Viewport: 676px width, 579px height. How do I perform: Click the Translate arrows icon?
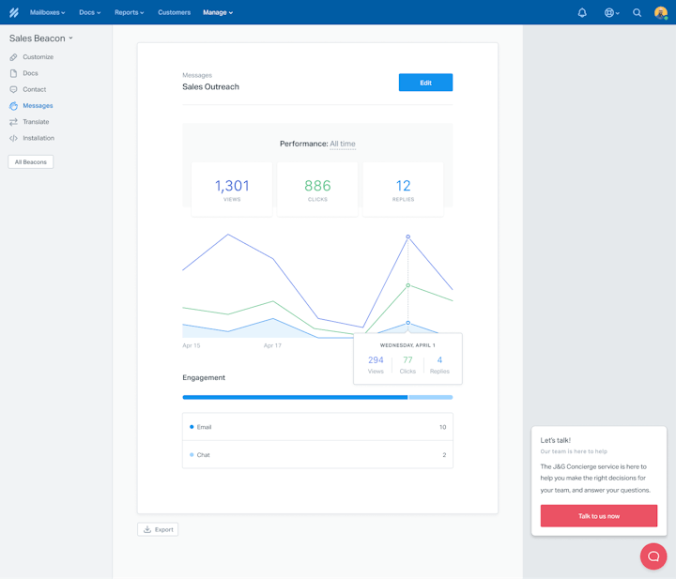13,122
